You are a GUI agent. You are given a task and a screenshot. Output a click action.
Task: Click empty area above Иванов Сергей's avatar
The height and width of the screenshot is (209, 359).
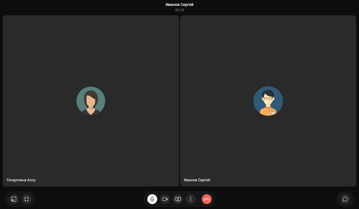click(x=268, y=49)
